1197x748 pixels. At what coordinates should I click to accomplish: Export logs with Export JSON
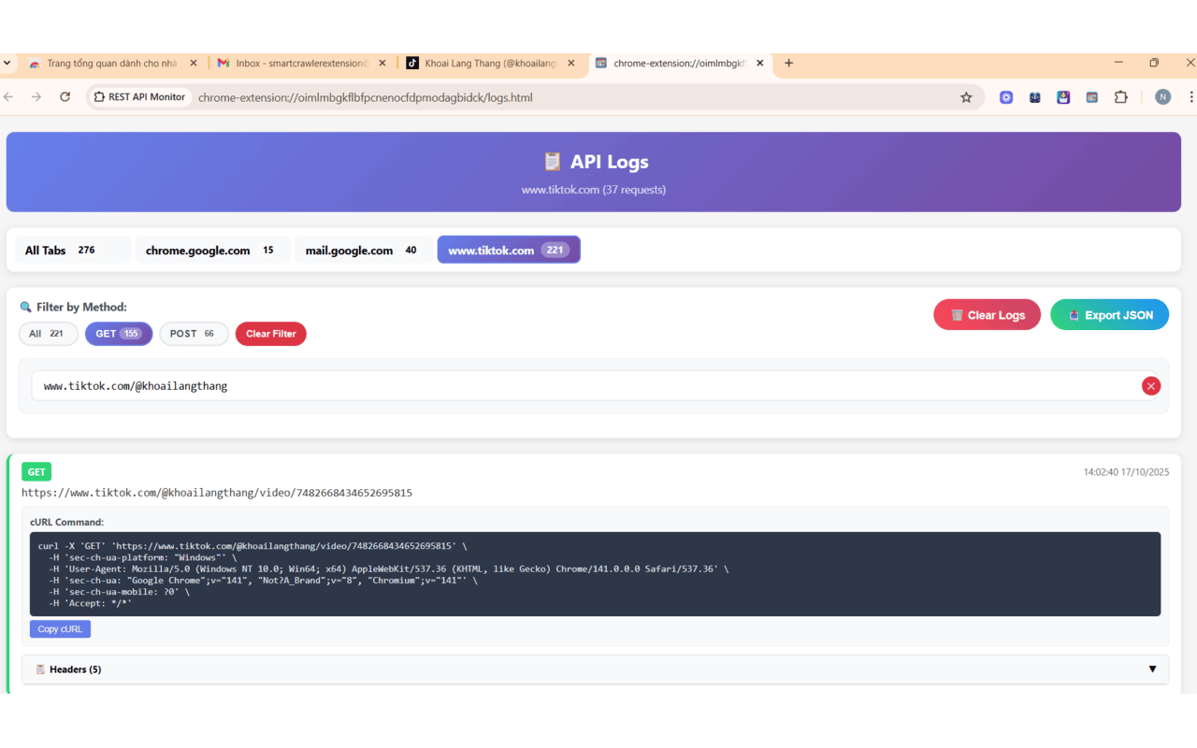(x=1109, y=315)
